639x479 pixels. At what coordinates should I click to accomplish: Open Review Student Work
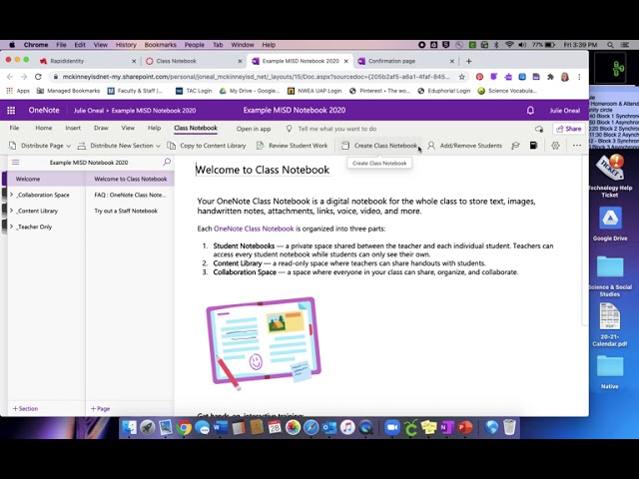(x=292, y=146)
